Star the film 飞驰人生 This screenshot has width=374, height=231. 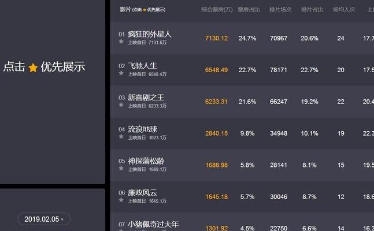121,73
